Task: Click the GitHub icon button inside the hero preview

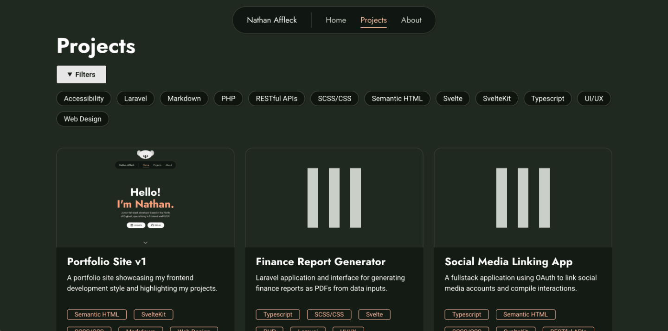Action: coord(155,225)
